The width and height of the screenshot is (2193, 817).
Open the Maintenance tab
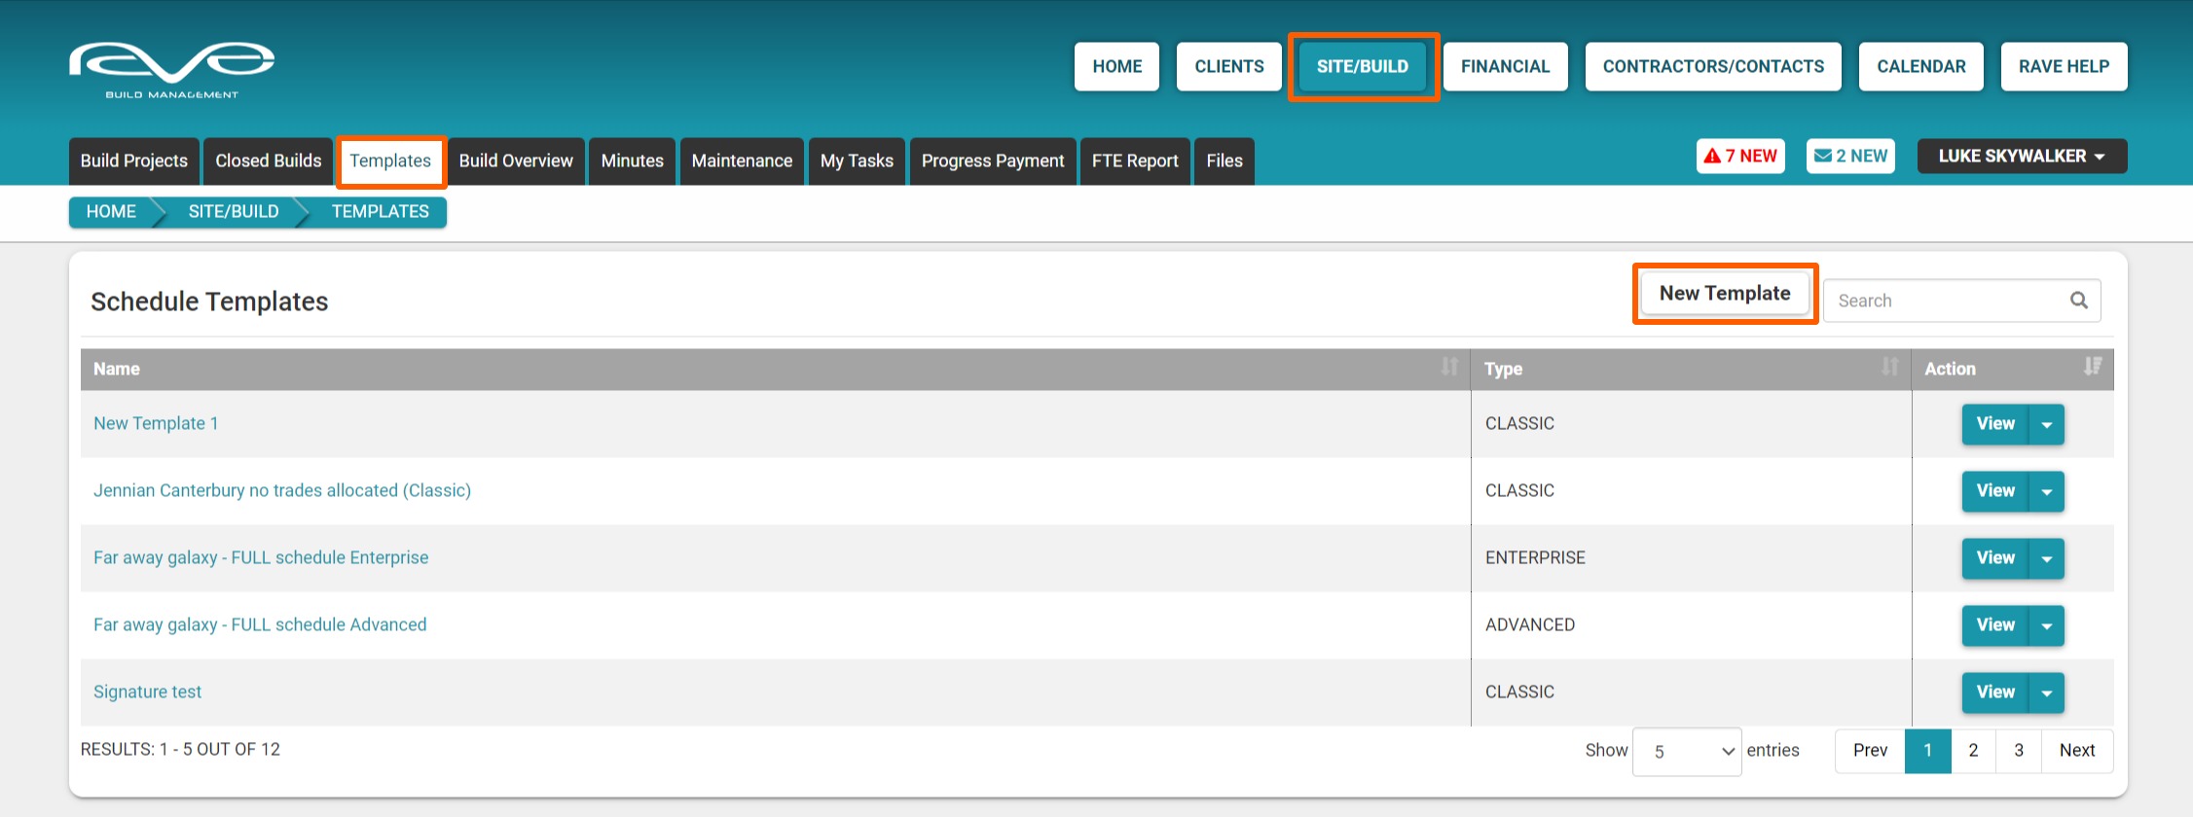point(742,160)
